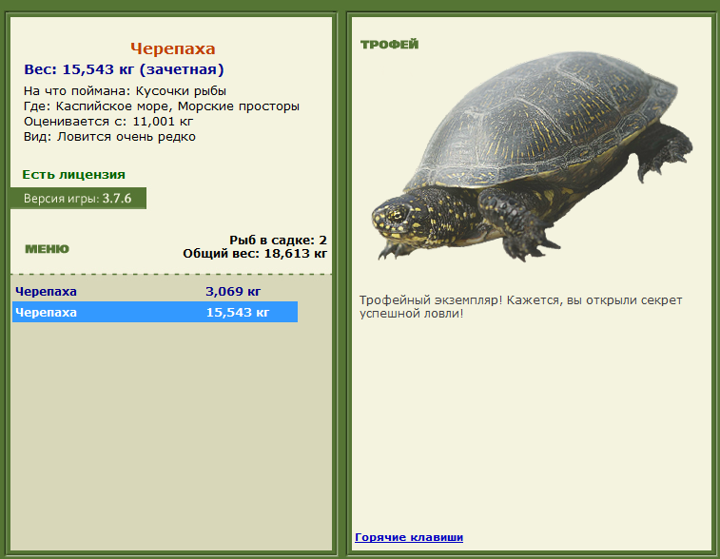Viewport: 720px width, 559px height.
Task: Click the turtle trophy image
Action: tap(532, 157)
